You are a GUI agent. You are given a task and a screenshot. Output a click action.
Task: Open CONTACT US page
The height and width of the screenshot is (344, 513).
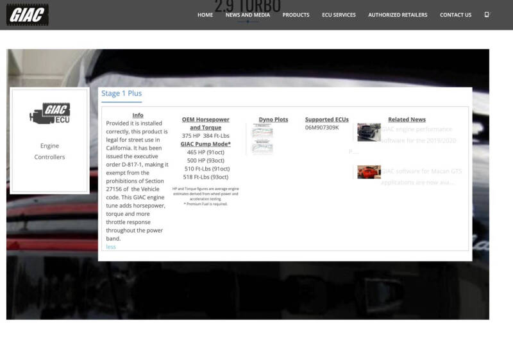[455, 15]
